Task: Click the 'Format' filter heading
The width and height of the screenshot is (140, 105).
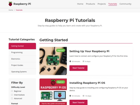Action: 15,103
